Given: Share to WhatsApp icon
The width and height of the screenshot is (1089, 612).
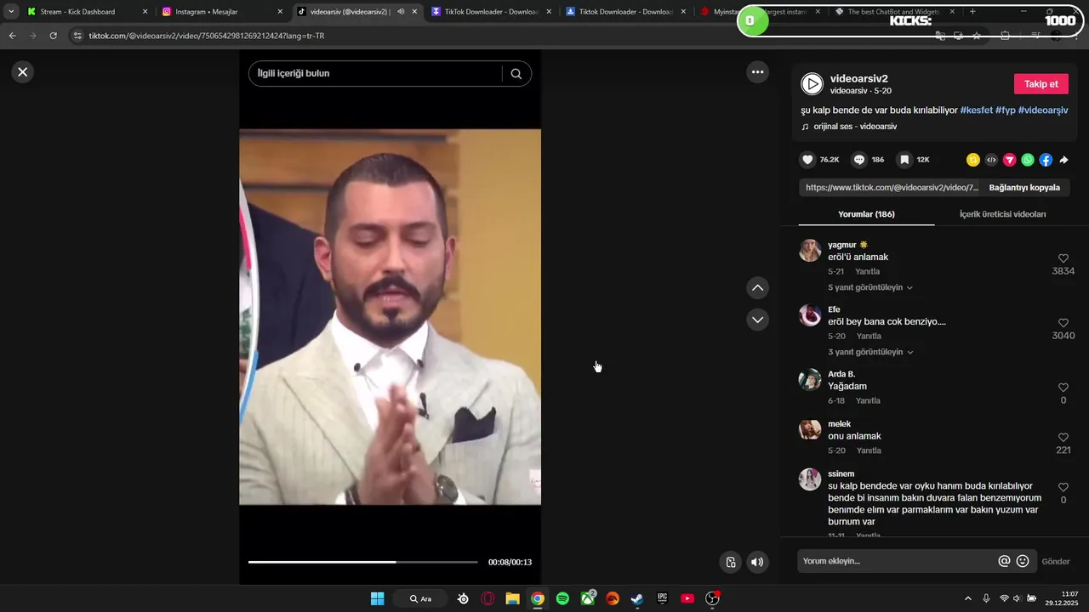Looking at the screenshot, I should click(x=1028, y=160).
